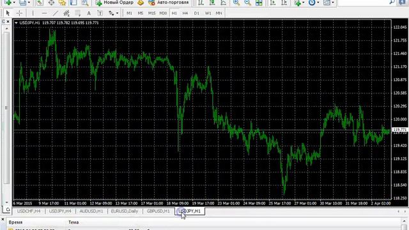Expand the templates dropdown arrow
This screenshot has height=230, width=409.
pos(333,3)
